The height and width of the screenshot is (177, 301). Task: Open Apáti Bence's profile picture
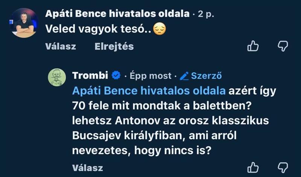[23, 23]
